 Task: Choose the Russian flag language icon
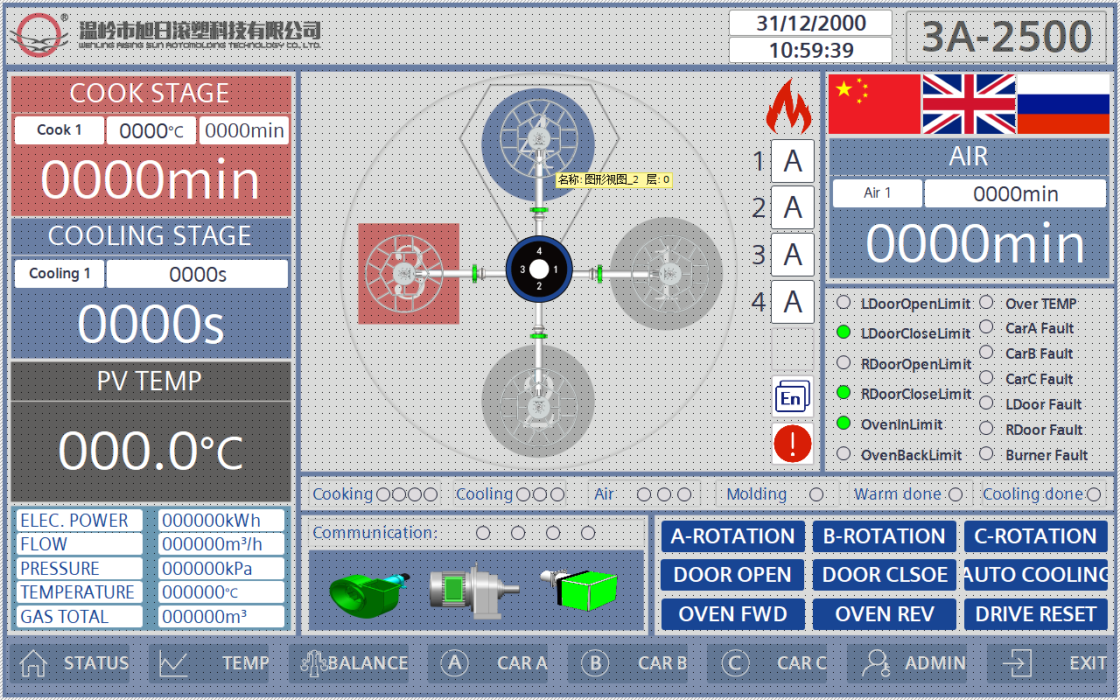pos(1064,103)
